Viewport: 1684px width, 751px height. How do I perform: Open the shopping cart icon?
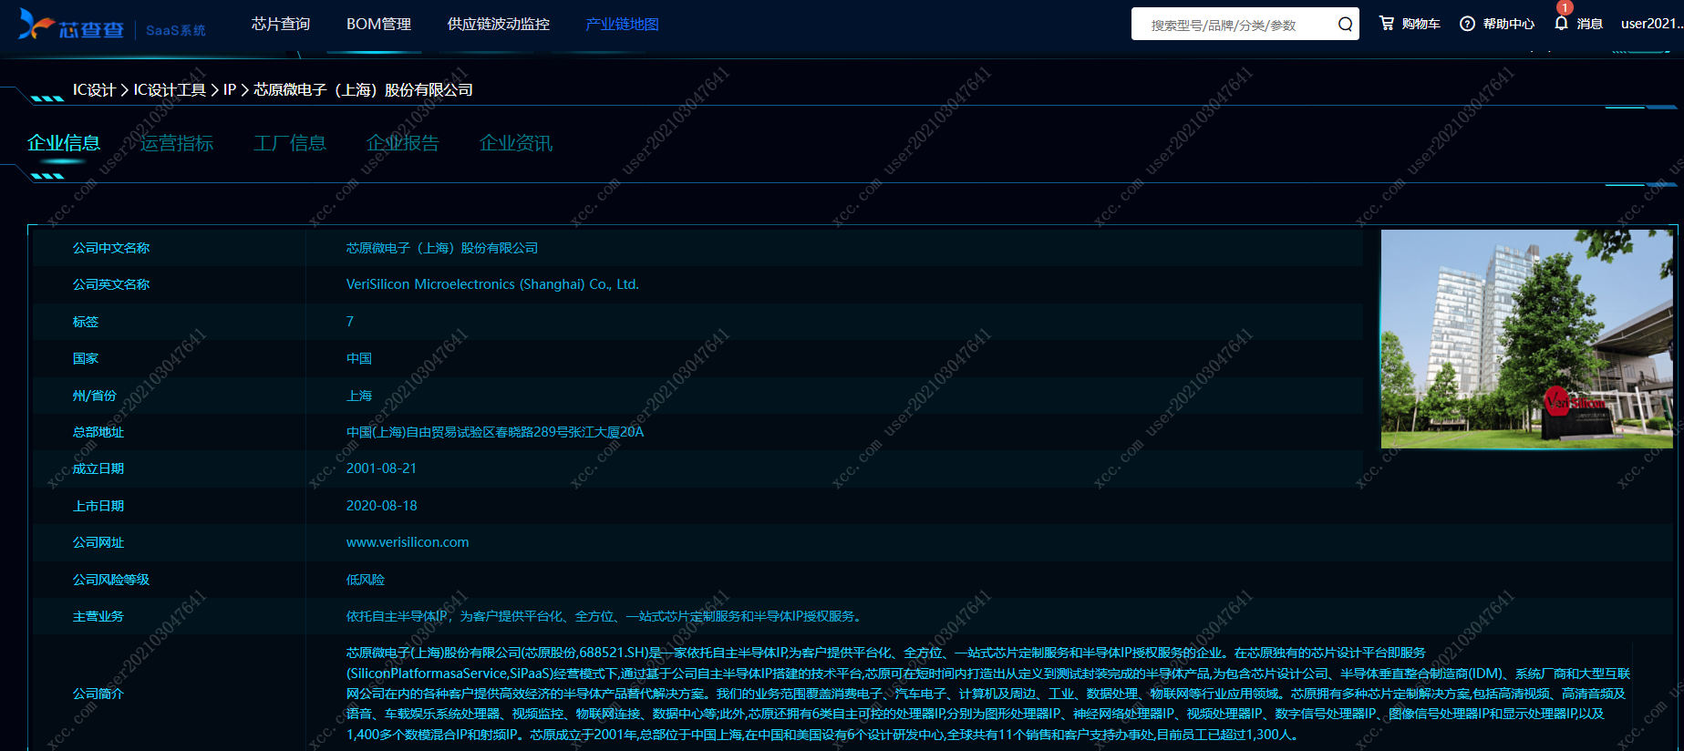click(1387, 24)
